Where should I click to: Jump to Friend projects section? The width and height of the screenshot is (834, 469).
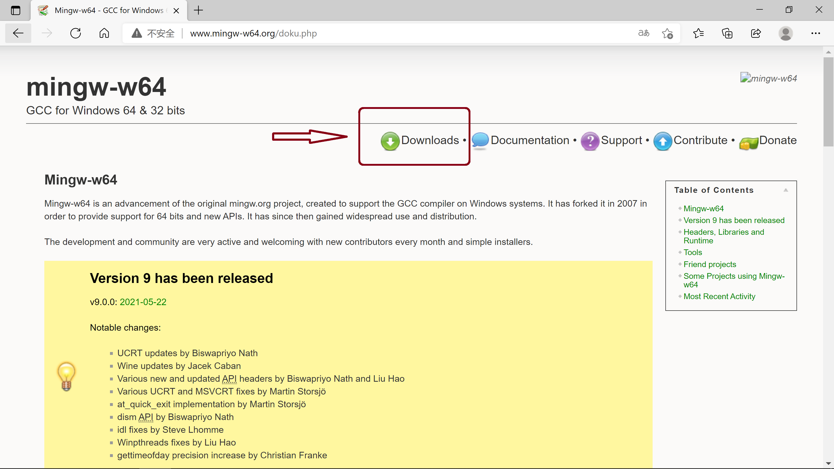pyautogui.click(x=709, y=264)
